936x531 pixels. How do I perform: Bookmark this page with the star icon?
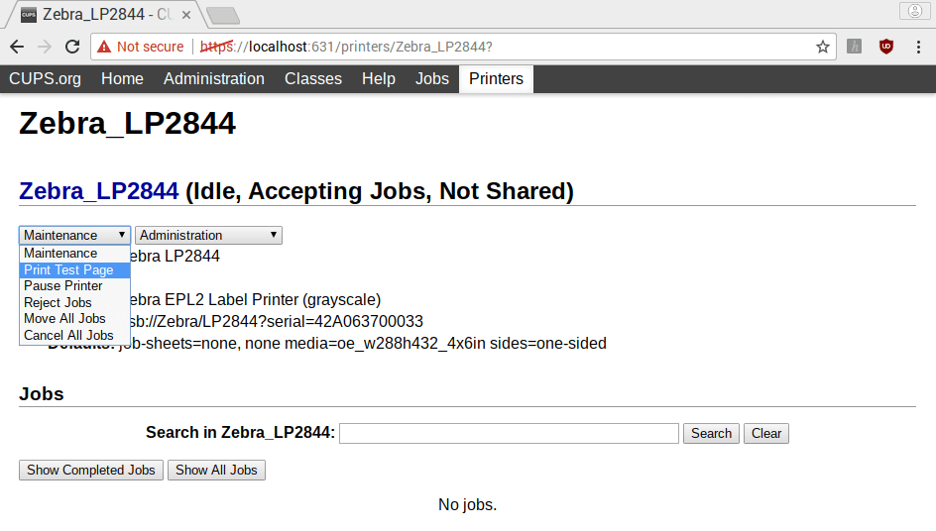pos(823,47)
